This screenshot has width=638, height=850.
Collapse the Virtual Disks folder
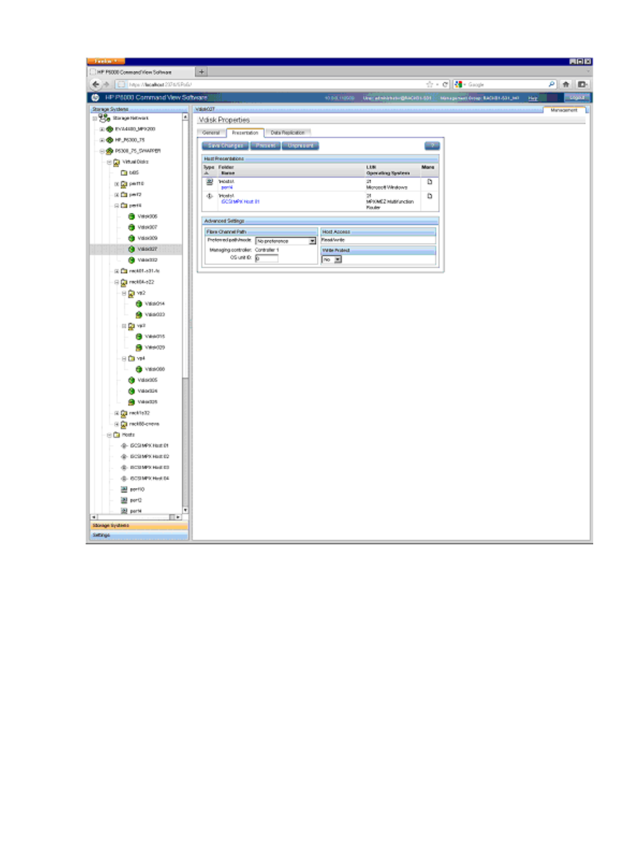pos(109,162)
